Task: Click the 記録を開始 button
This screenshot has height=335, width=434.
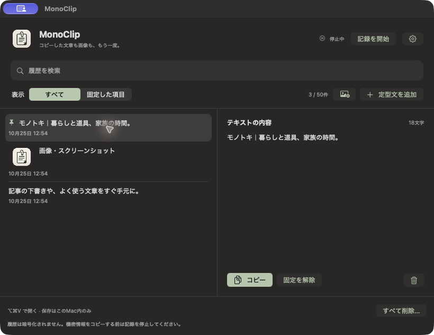Action: point(373,39)
